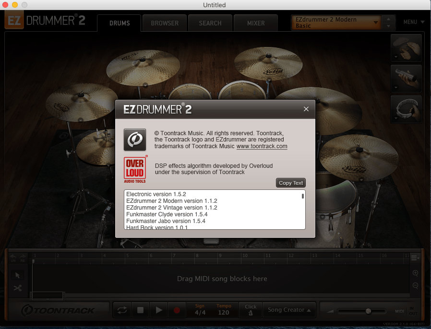Click bar 9 on the timeline ruler
The height and width of the screenshot is (329, 431).
(220, 256)
